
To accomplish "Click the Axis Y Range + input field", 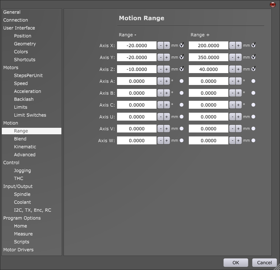I will (209, 57).
